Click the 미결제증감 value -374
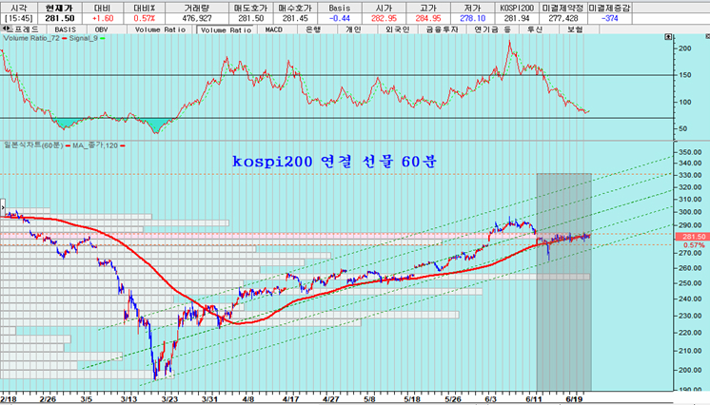This screenshot has height=405, width=710. coord(609,19)
